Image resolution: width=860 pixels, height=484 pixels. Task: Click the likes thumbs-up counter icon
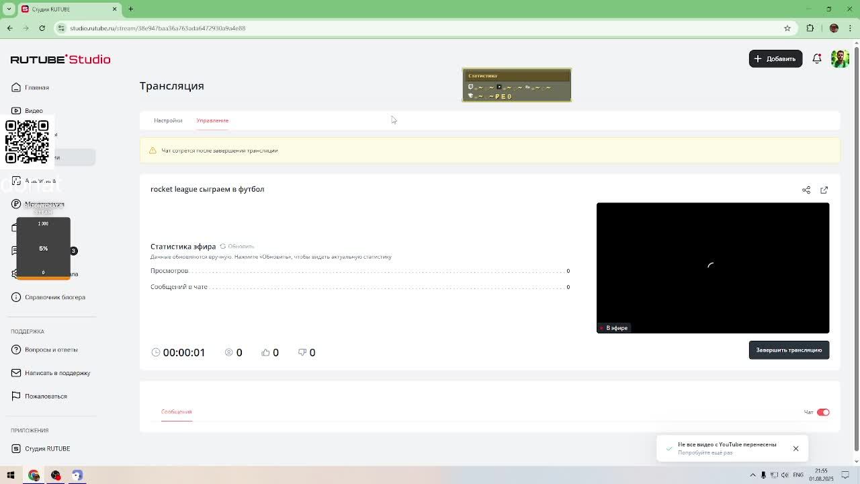(x=265, y=352)
